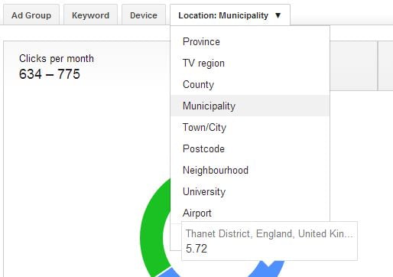Open the Ad Group tab
Viewport: 393px width, 277px height.
coord(31,15)
